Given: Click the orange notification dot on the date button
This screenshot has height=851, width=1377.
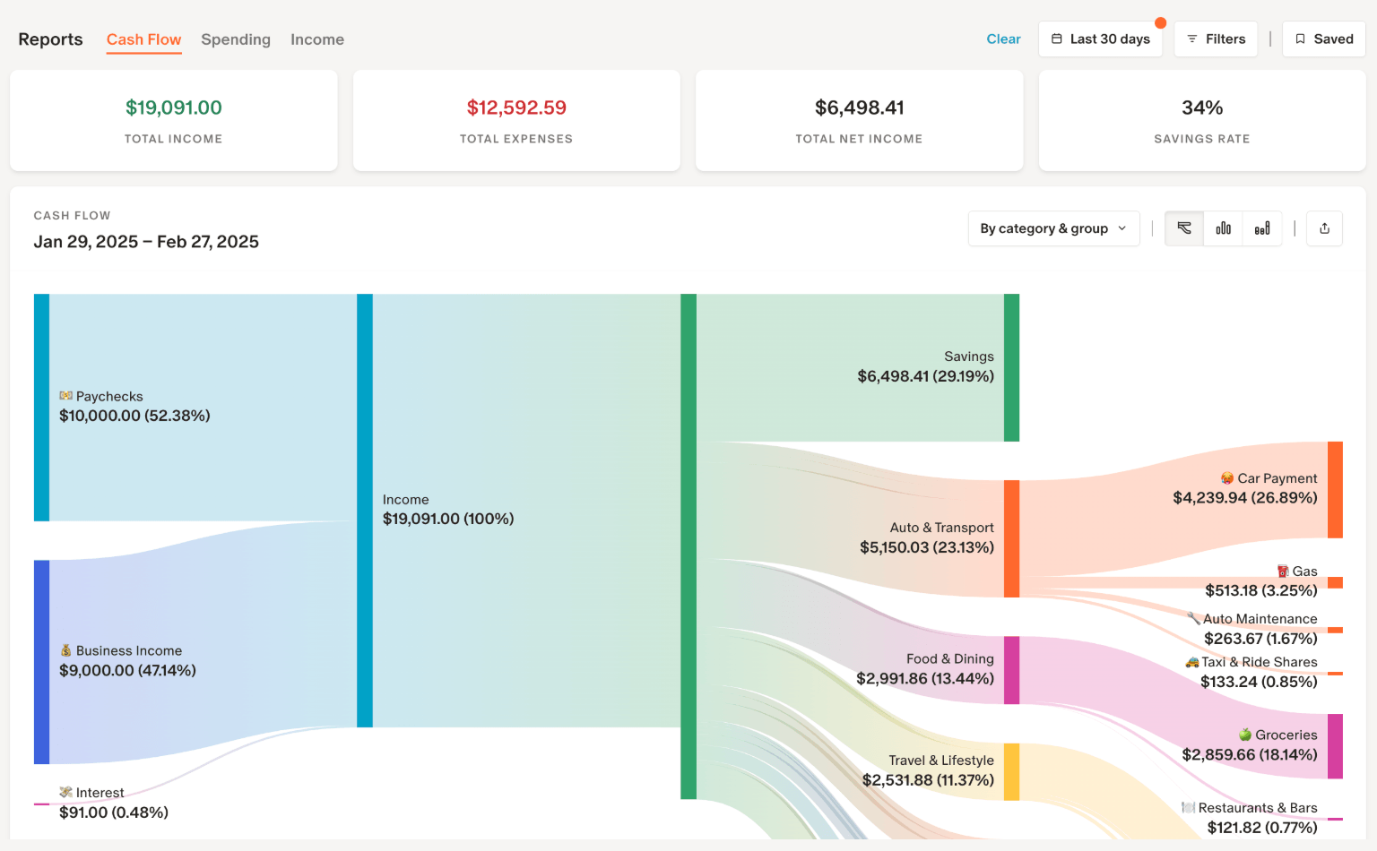Looking at the screenshot, I should click(1162, 21).
